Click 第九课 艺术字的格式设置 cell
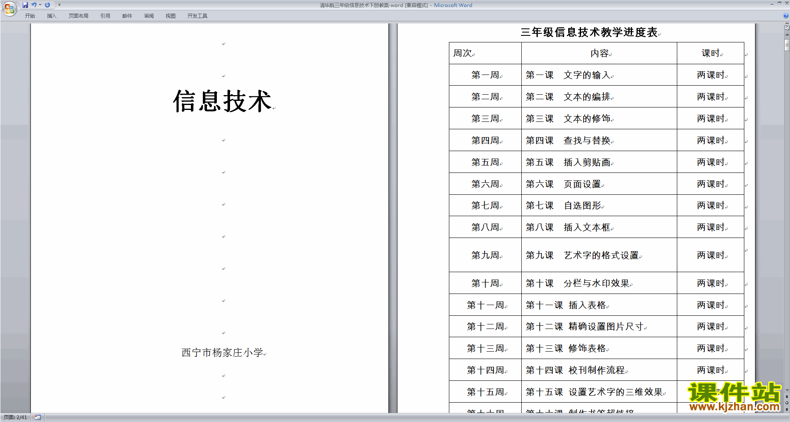Viewport: 790px width, 422px height. click(599, 255)
